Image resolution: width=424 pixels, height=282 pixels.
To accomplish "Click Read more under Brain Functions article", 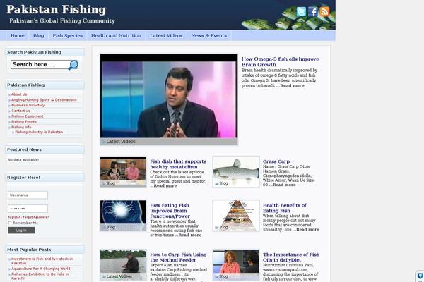I will tap(190, 235).
